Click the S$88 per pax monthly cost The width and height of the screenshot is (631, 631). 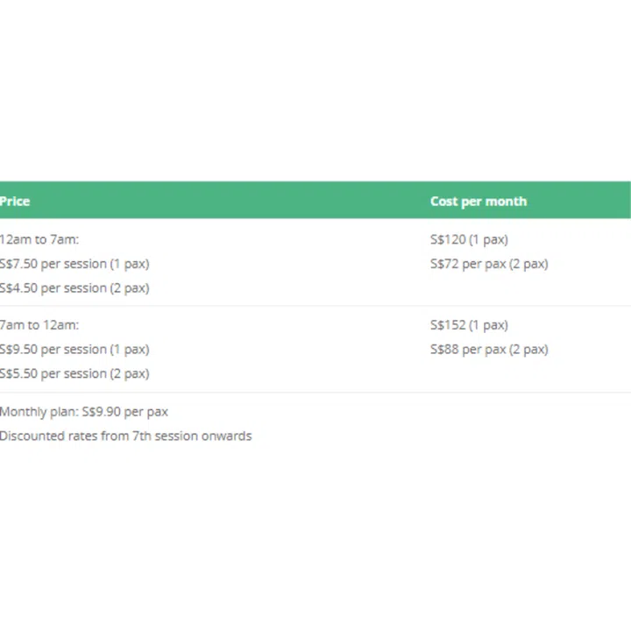[488, 349]
